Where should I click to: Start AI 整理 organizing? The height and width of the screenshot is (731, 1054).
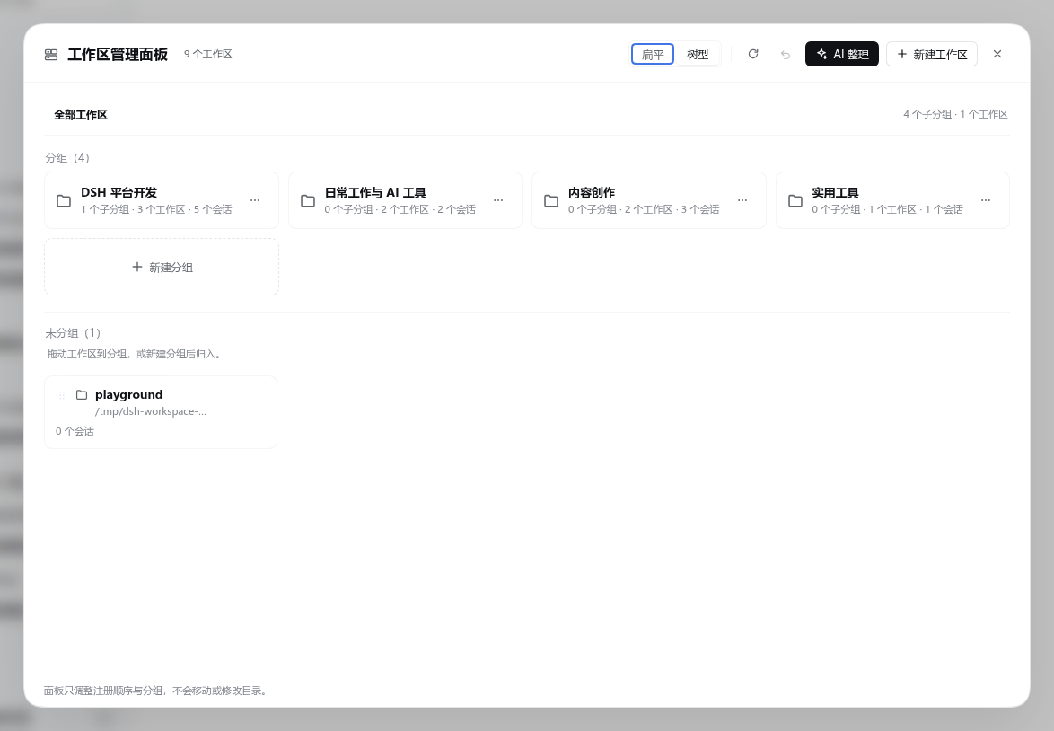tap(841, 54)
